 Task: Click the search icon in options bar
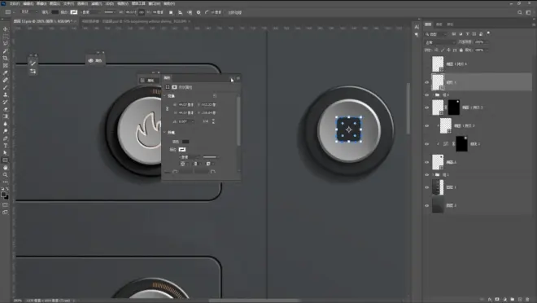click(520, 12)
